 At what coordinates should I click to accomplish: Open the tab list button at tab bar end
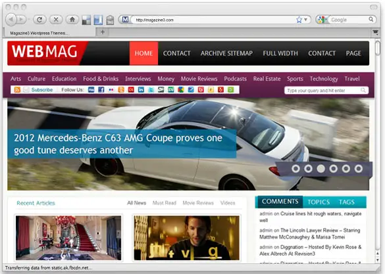(375, 32)
